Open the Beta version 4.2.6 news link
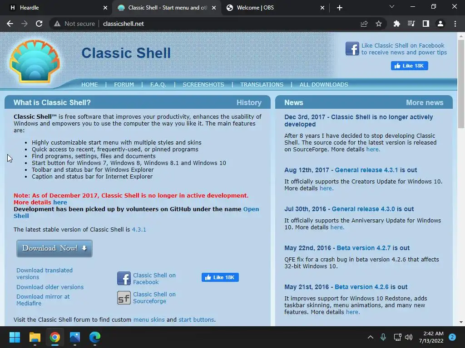 (x=361, y=287)
